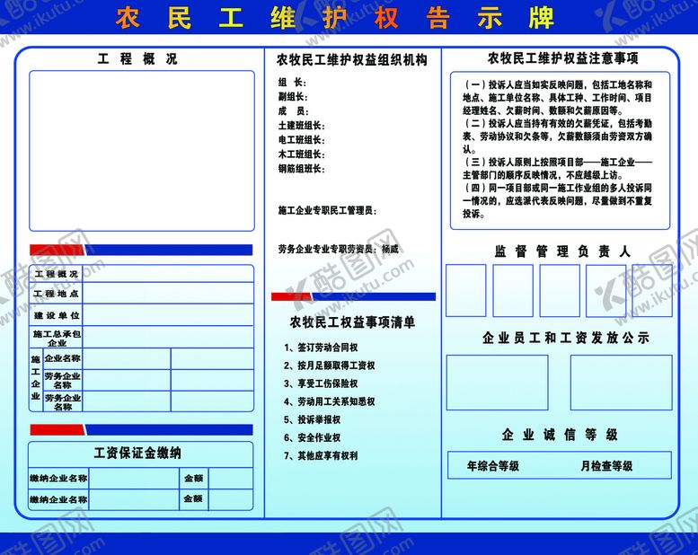Screen dimensions: 698x555
Task: Select the 农牧民工维护权益组织机构 heading
Action: click(x=351, y=59)
